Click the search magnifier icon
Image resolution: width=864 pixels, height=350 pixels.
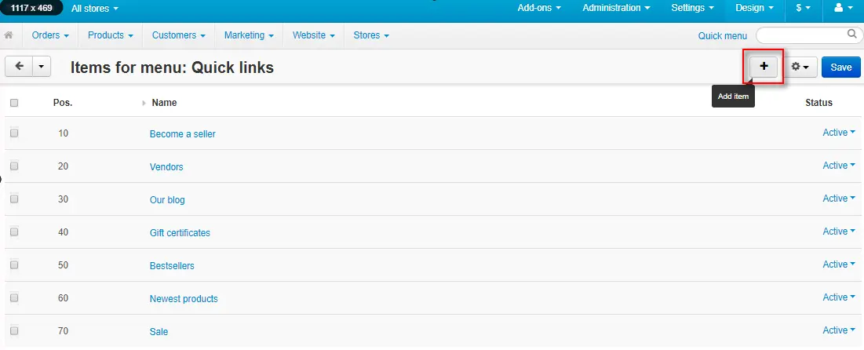851,35
